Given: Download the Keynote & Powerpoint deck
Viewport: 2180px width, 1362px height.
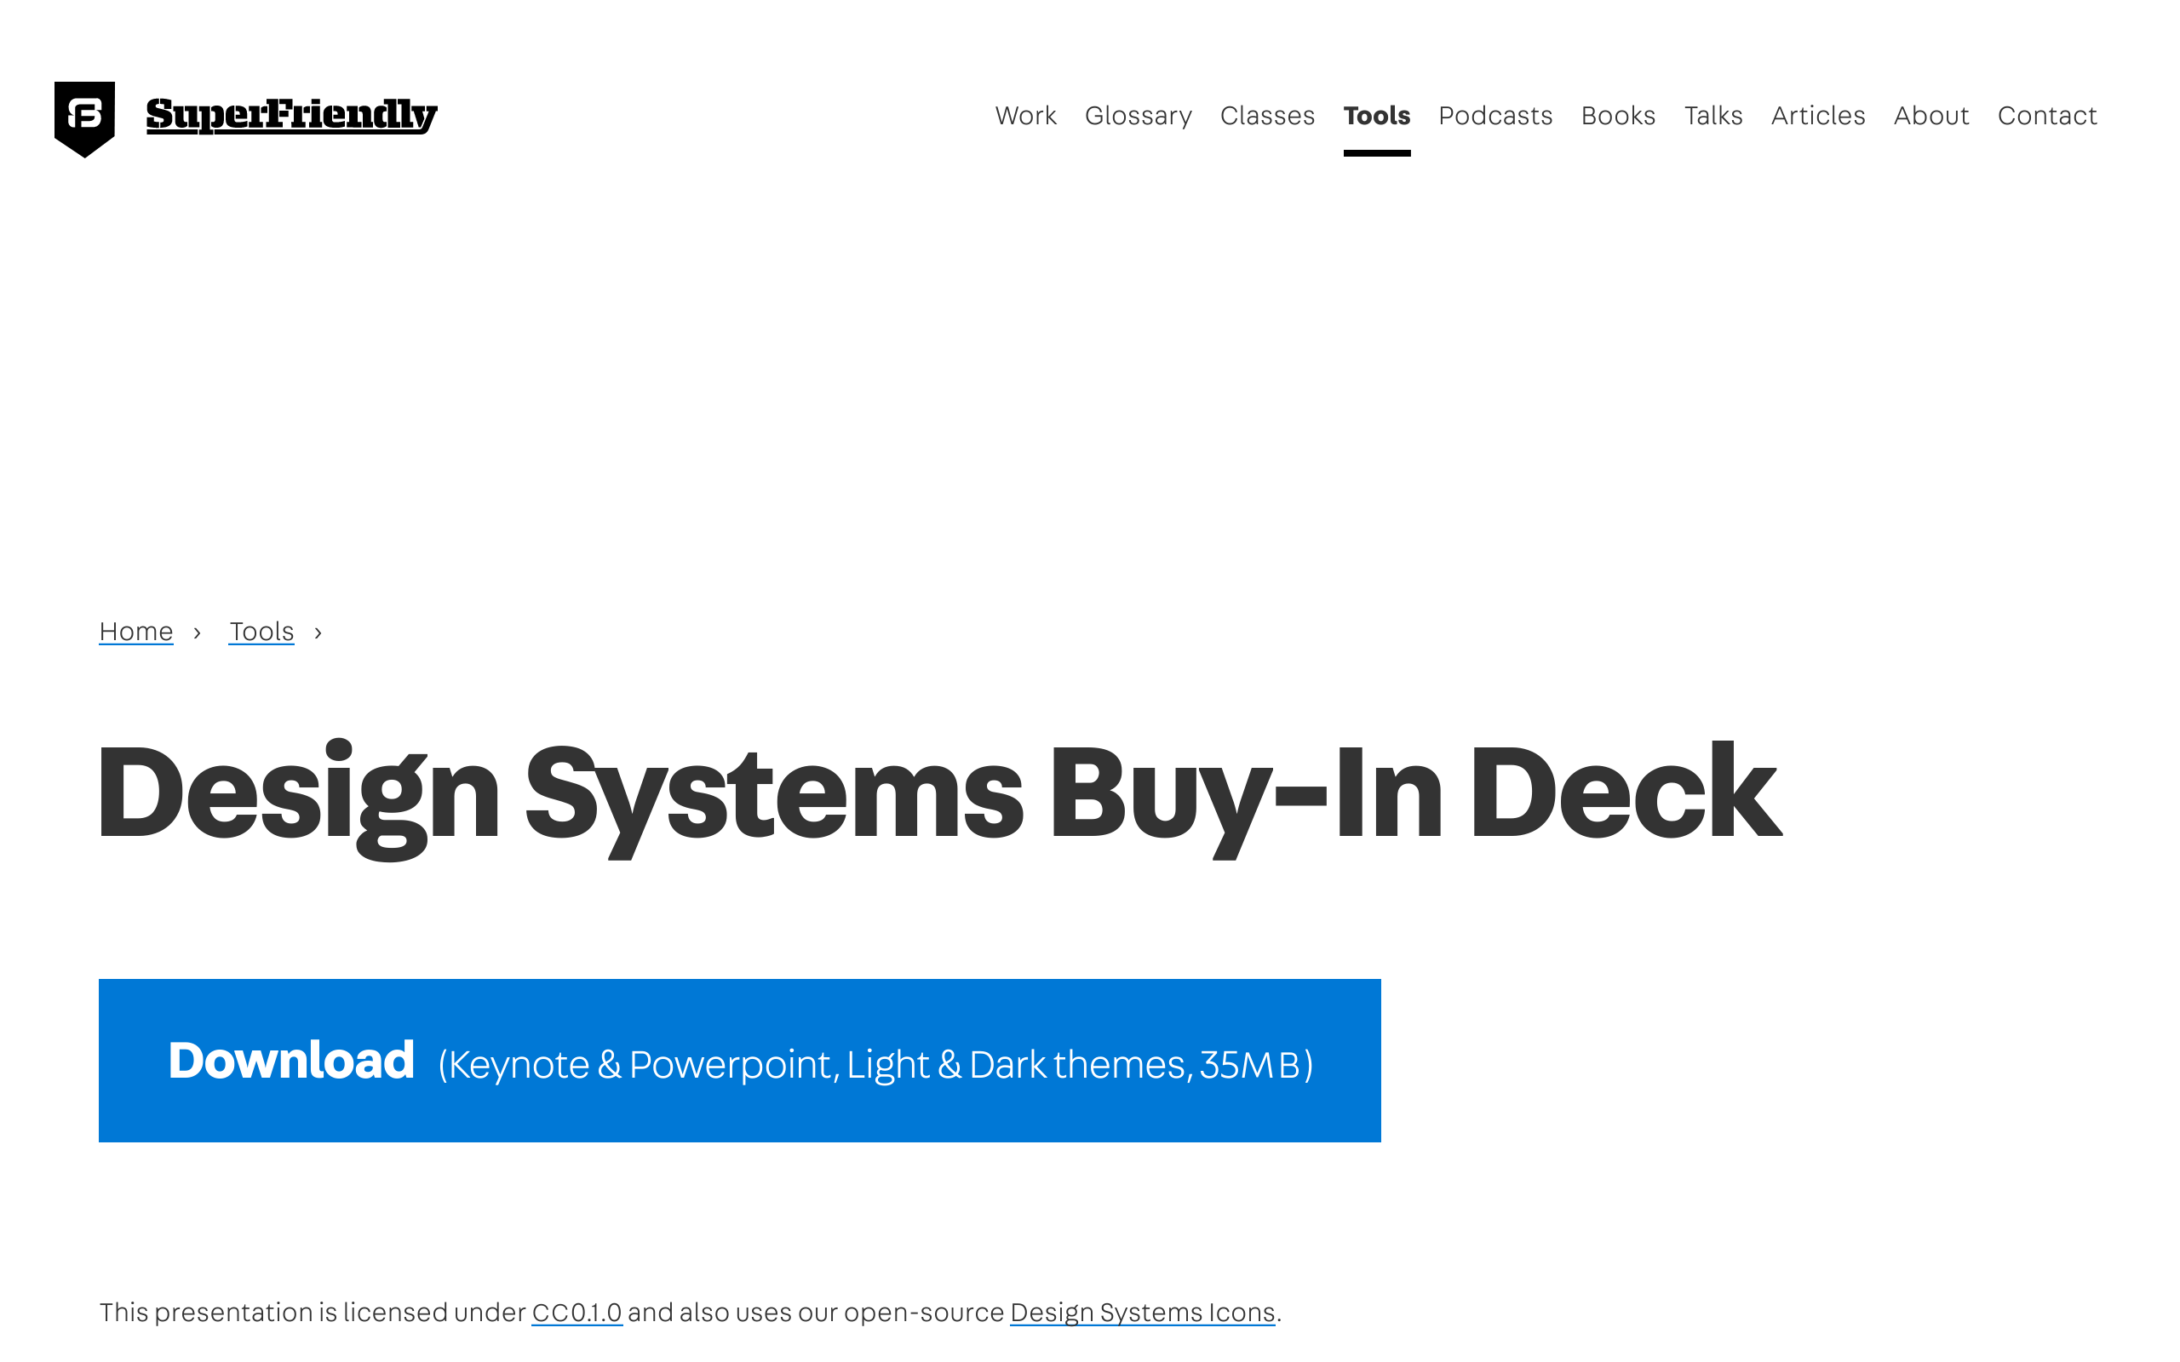Looking at the screenshot, I should pos(739,1061).
